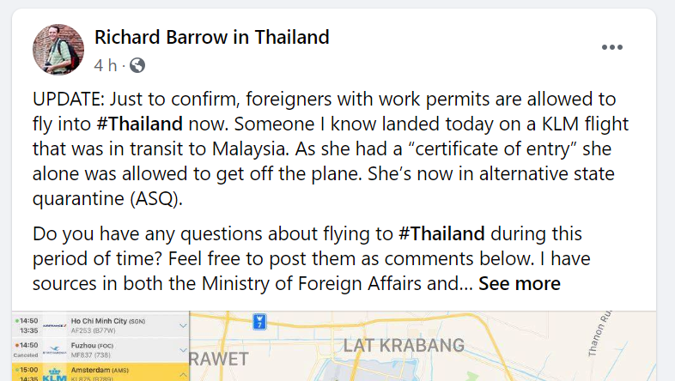Image resolution: width=675 pixels, height=381 pixels.
Task: Select the Ho Chi Minh City AF253 flight
Action: [x=100, y=325]
